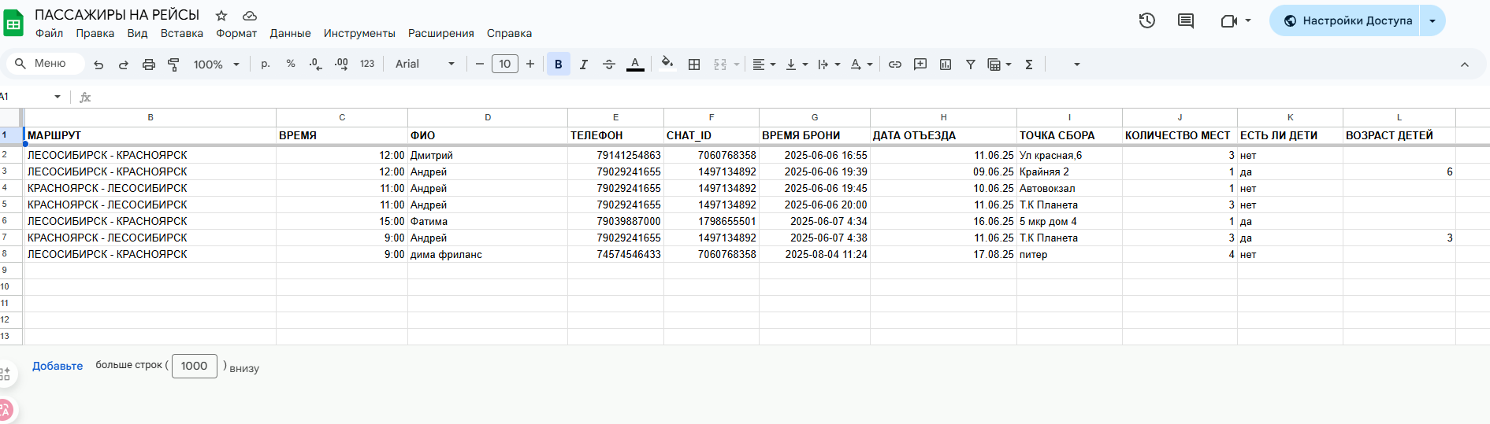Open the Arial font dropdown
Screen dimensions: 1490x424
pos(425,65)
